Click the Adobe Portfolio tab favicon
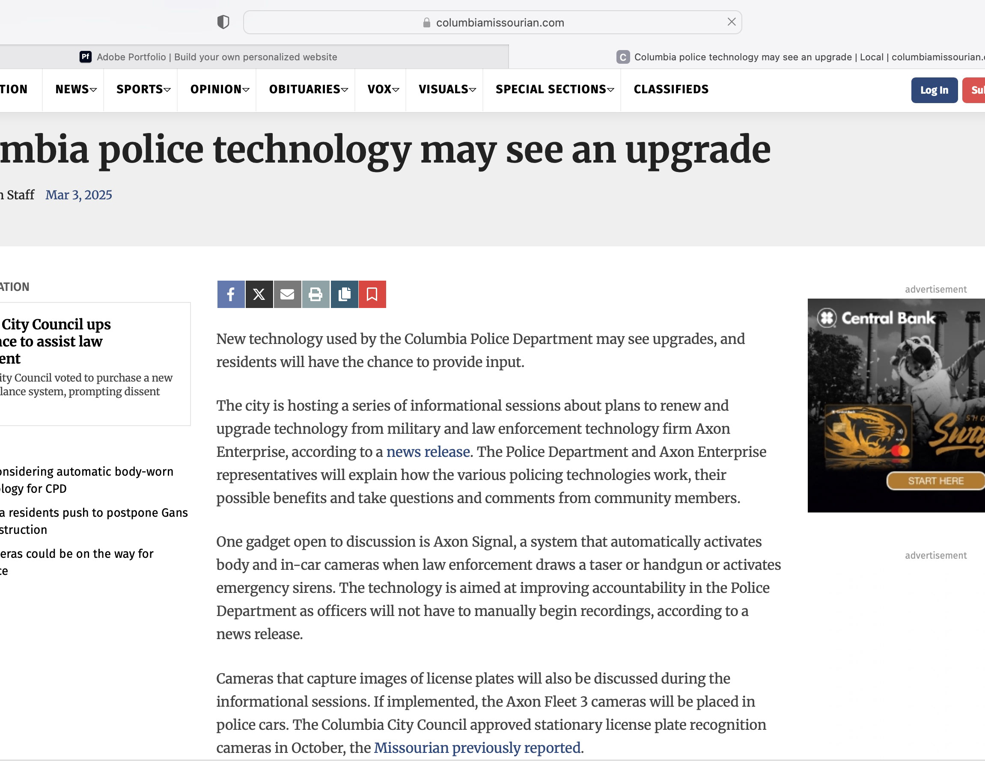This screenshot has width=985, height=770. tap(86, 57)
